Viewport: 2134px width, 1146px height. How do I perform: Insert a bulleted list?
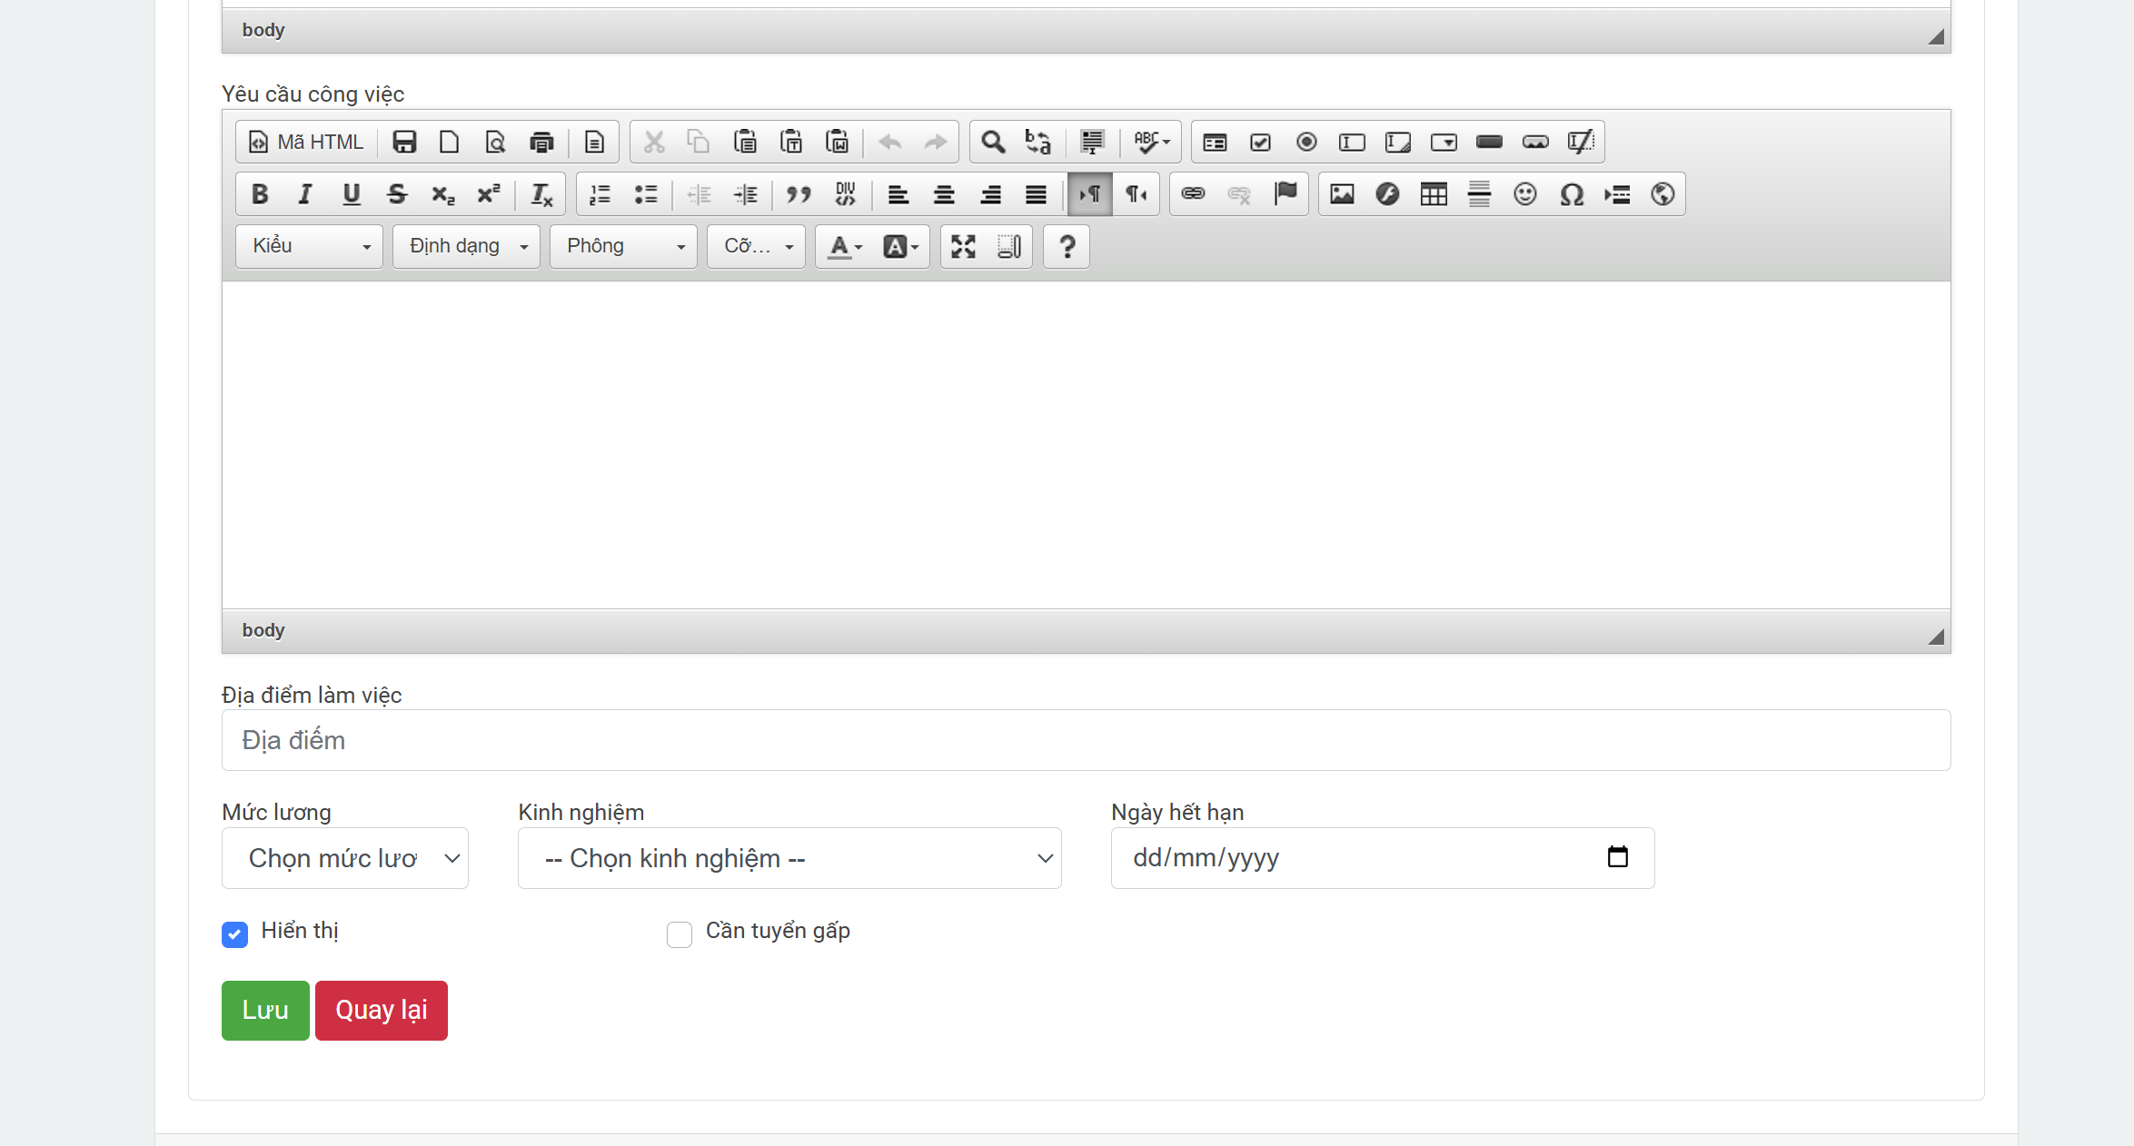point(646,194)
